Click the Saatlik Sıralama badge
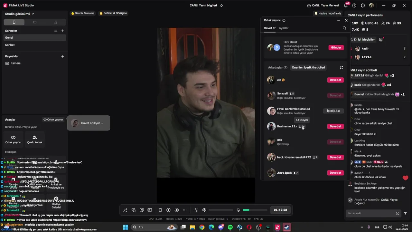 tap(83, 13)
